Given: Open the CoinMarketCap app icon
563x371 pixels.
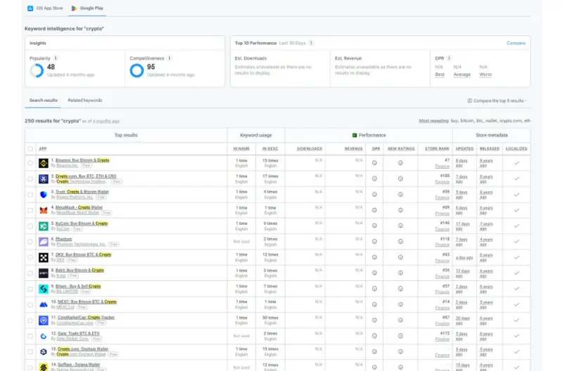Looking at the screenshot, I should 44,320.
